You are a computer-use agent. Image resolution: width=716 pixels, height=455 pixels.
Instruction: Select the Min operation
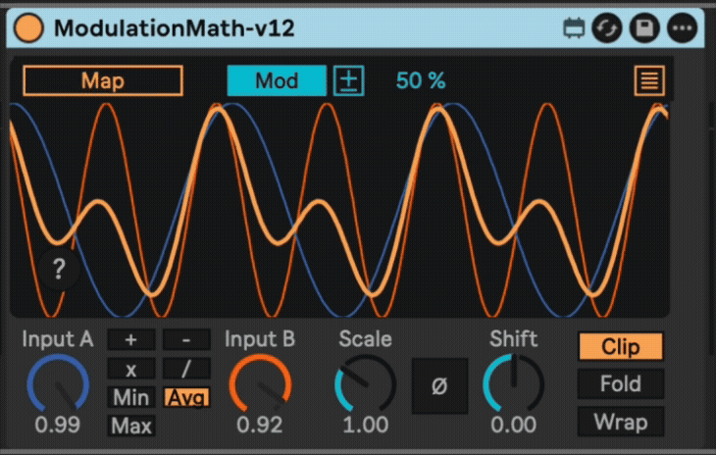pos(131,397)
